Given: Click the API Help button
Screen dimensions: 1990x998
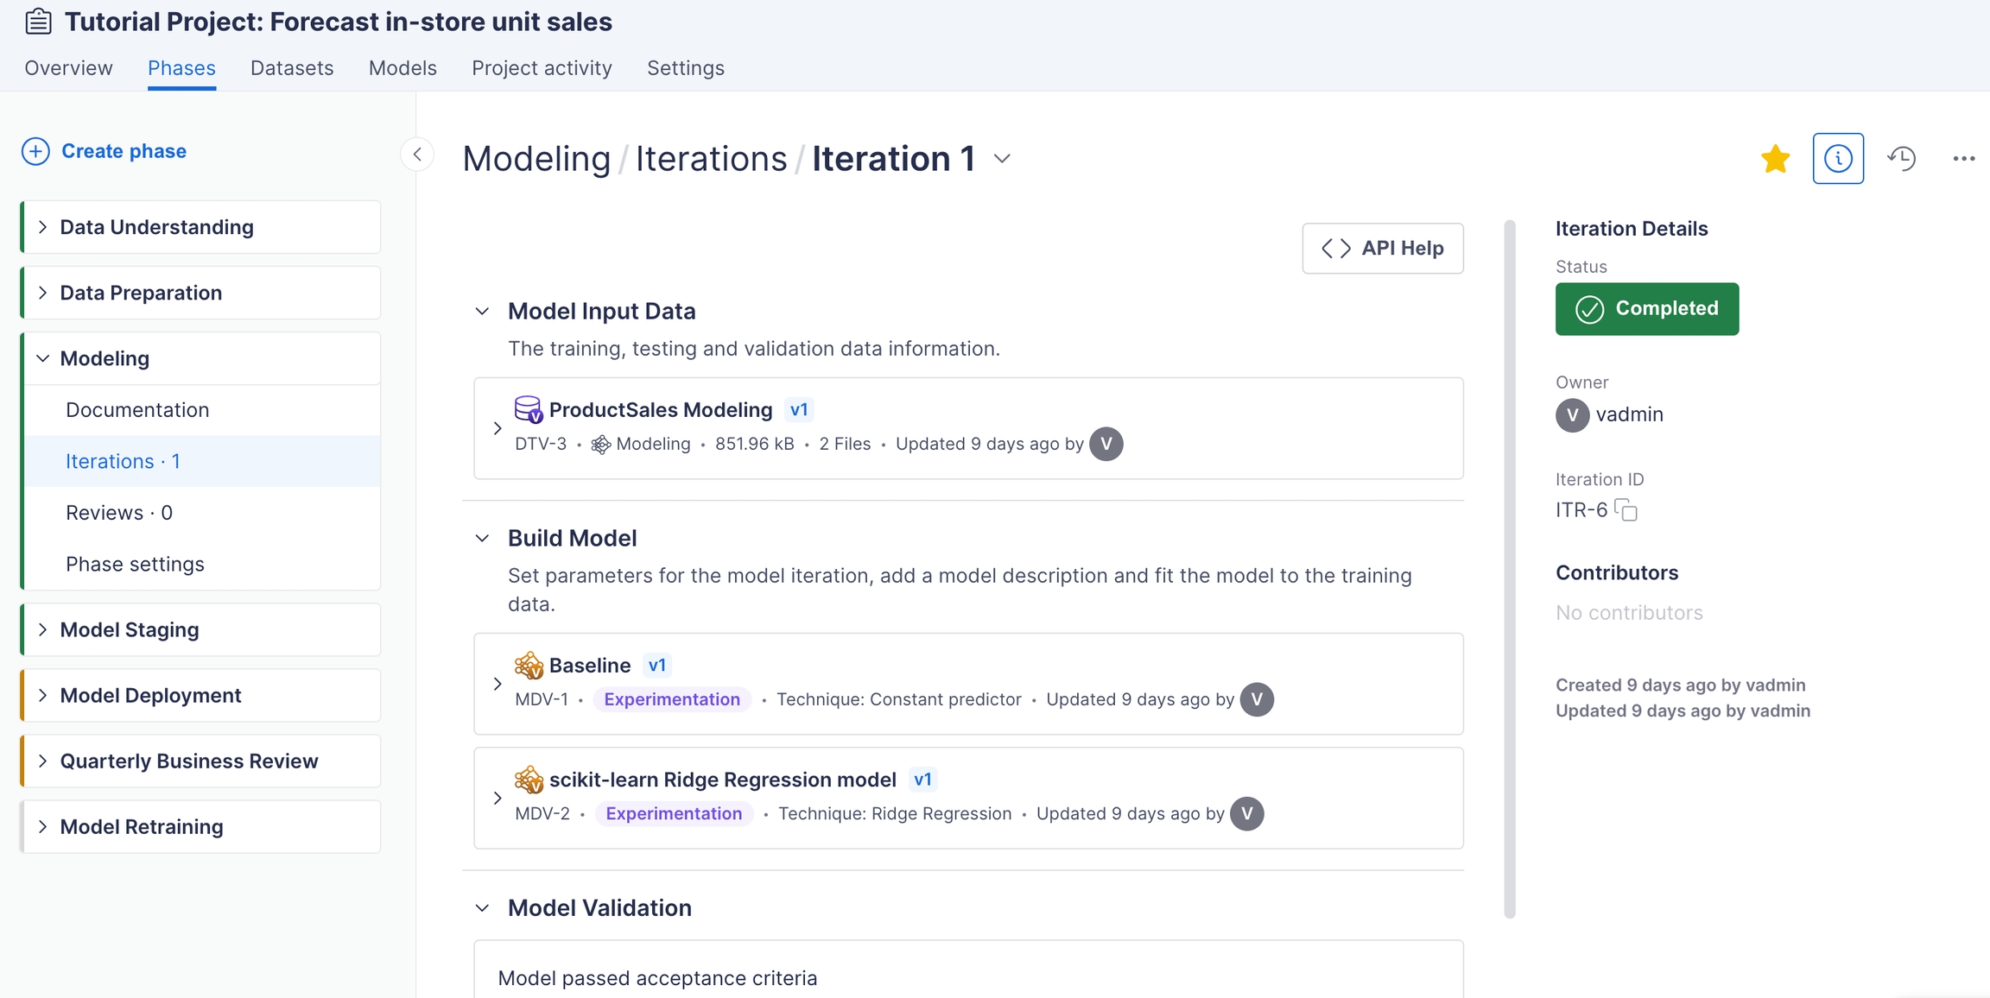Looking at the screenshot, I should [x=1382, y=249].
